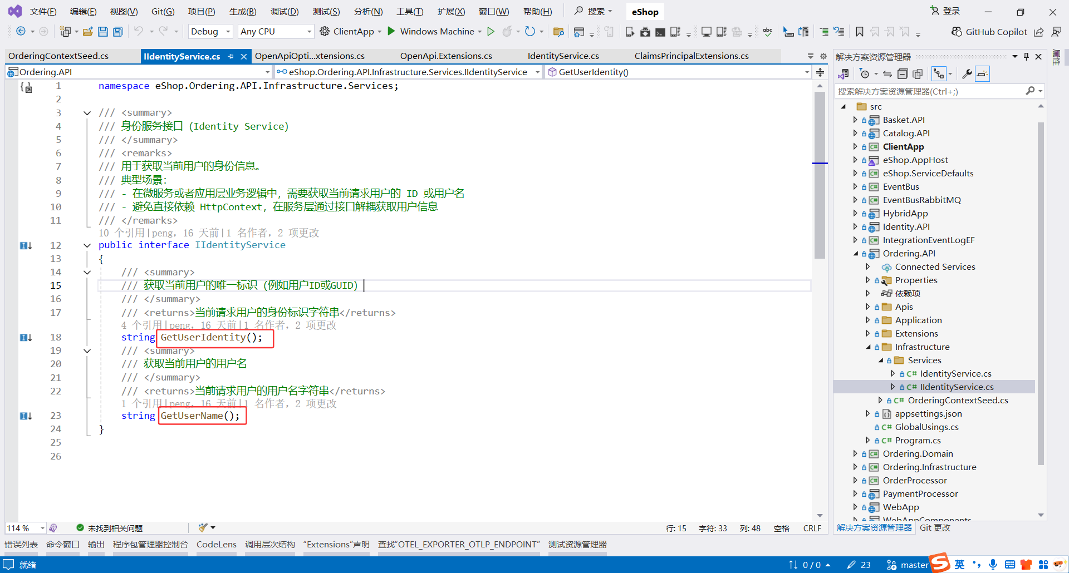
Task: Switch to ClaimsPrincipalExtensions.cs tab
Action: [x=692, y=56]
